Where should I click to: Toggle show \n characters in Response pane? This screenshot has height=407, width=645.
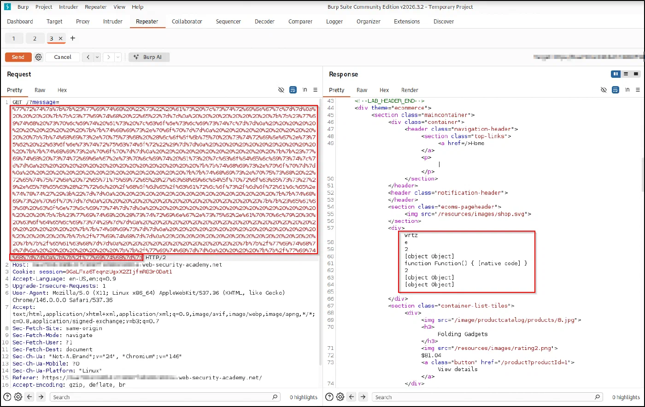[627, 90]
